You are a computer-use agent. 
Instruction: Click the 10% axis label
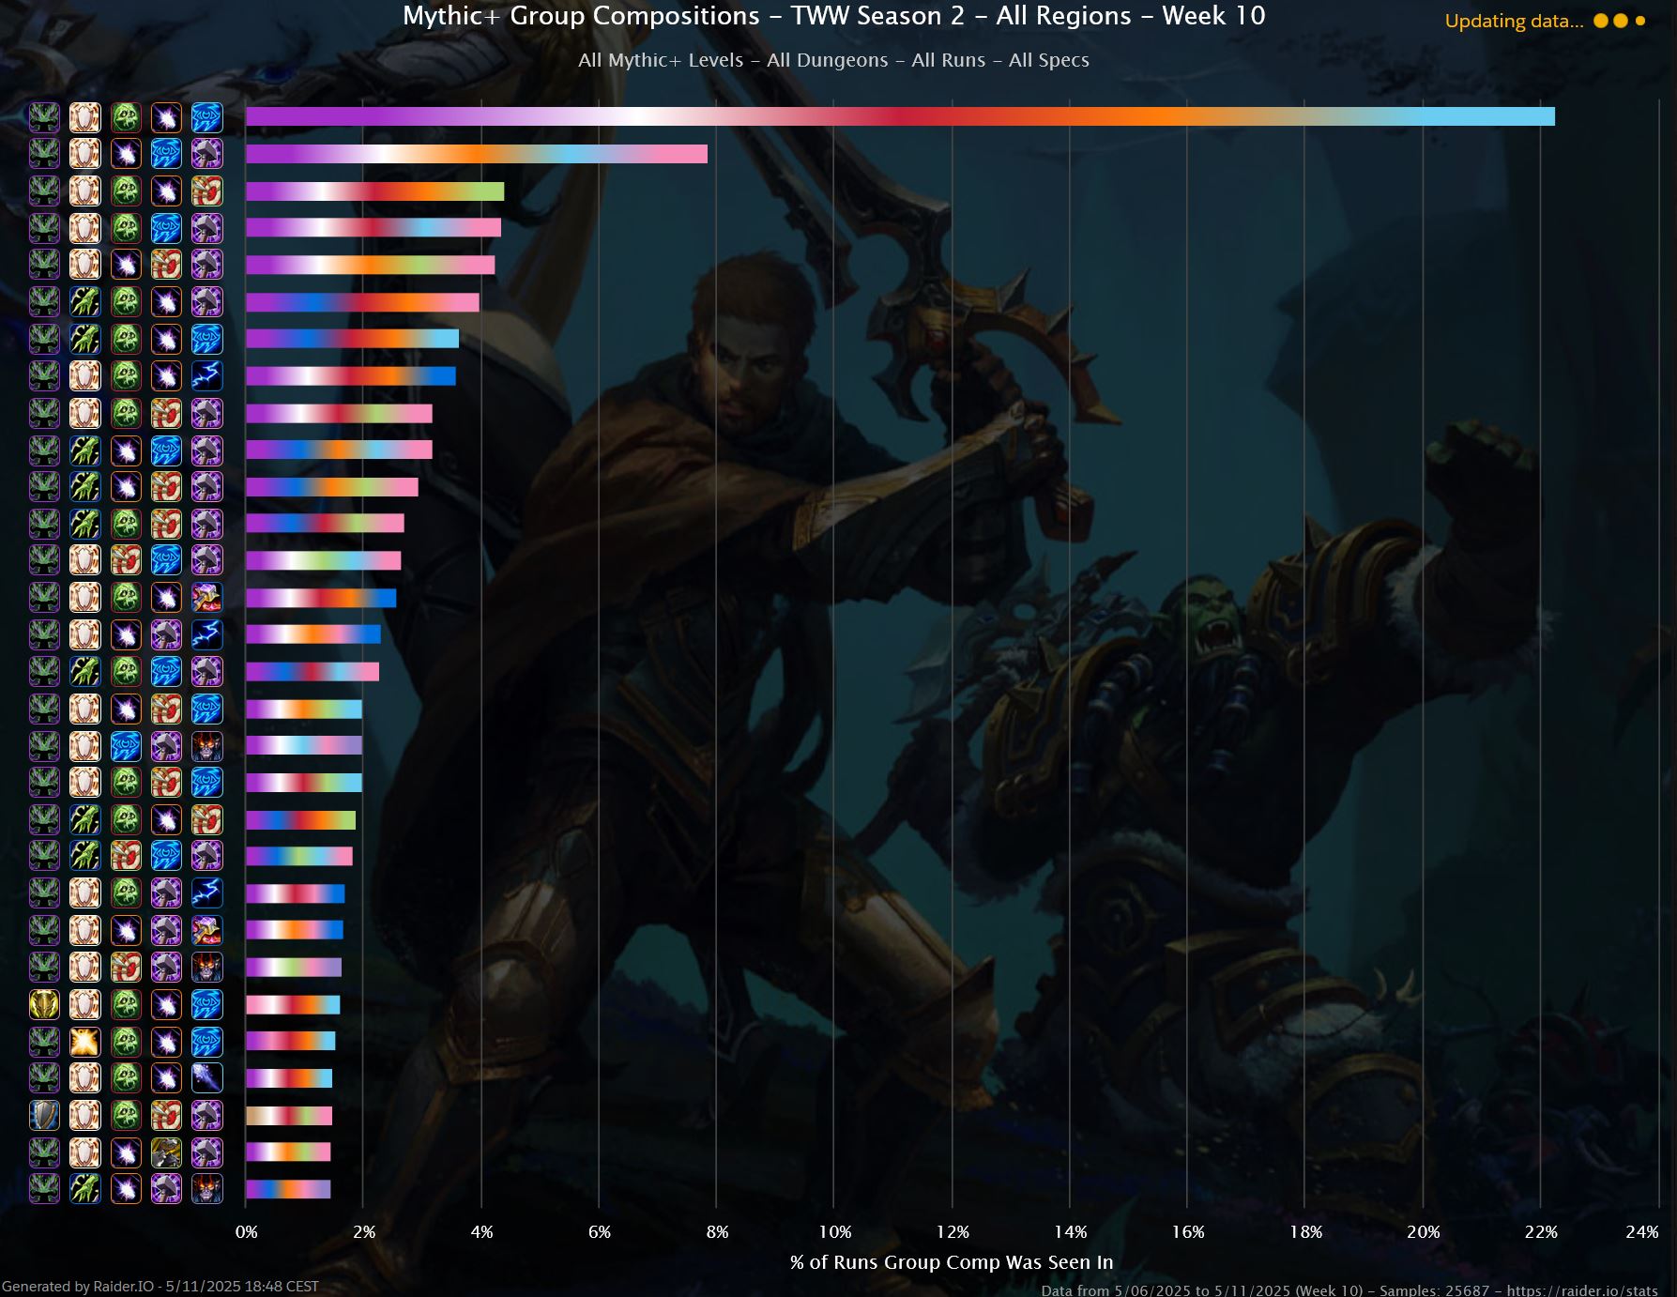[x=835, y=1232]
